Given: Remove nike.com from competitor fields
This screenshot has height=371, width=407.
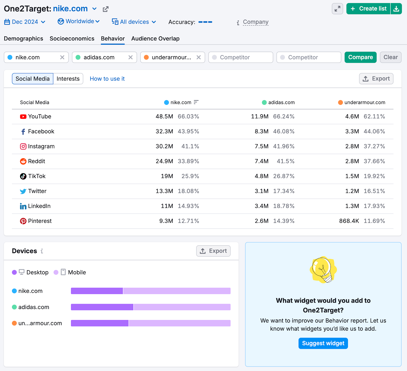Looking at the screenshot, I should (62, 57).
